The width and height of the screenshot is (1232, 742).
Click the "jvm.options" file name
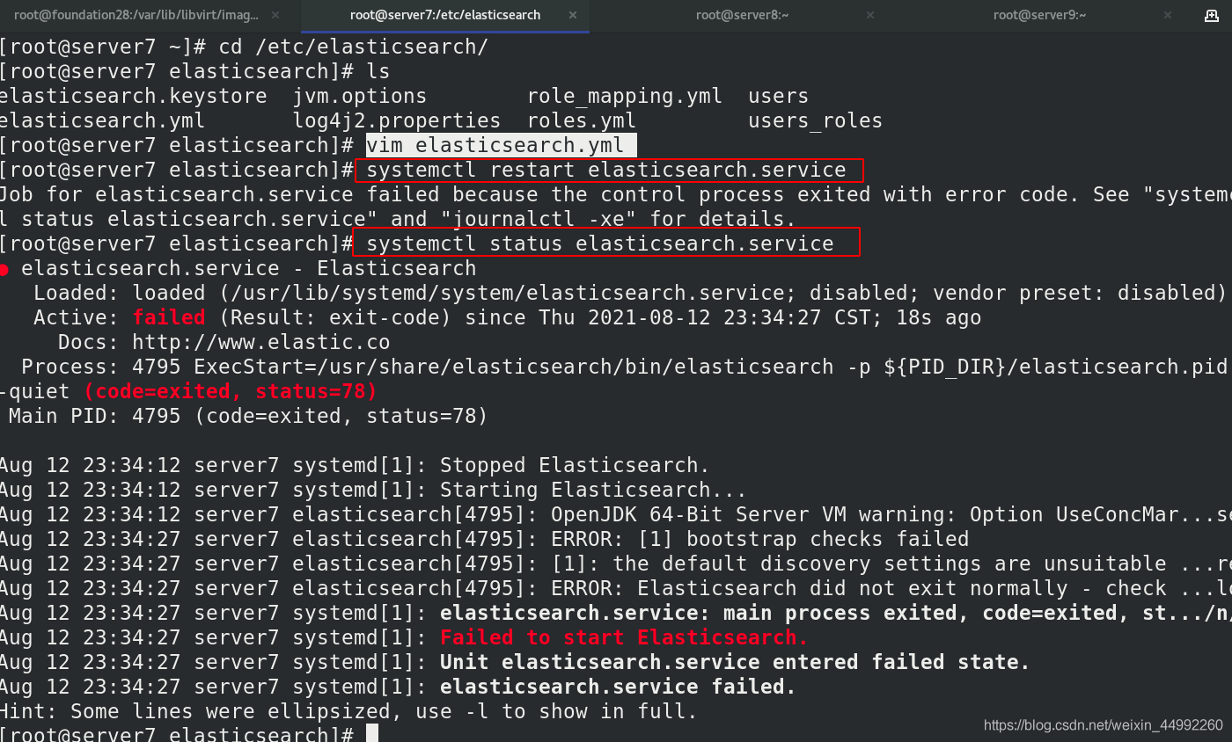(x=360, y=96)
